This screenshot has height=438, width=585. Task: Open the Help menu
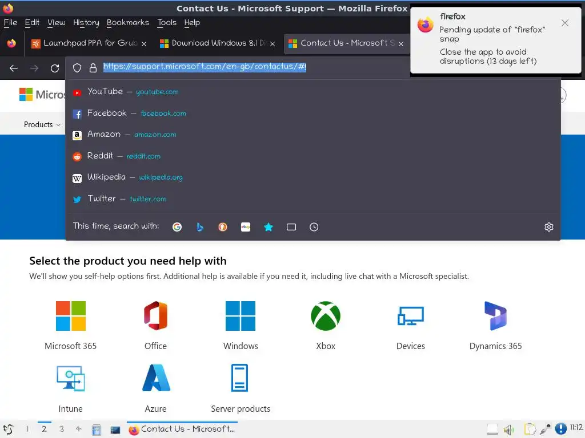(x=192, y=23)
